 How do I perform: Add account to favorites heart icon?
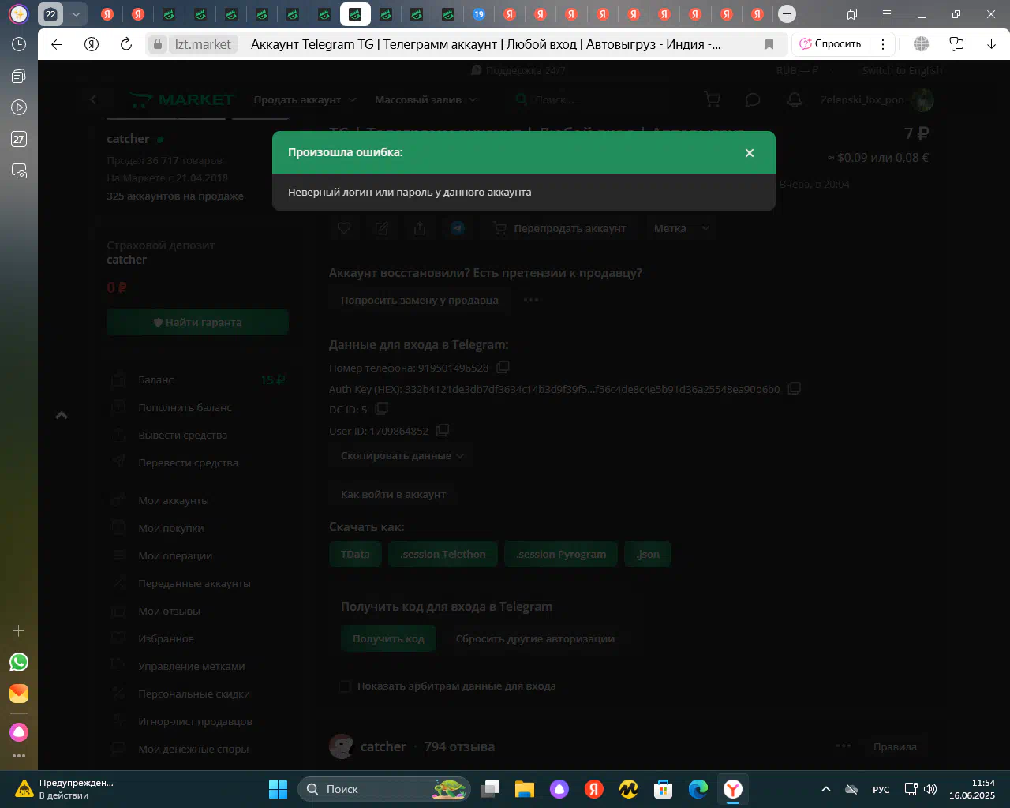(x=344, y=228)
